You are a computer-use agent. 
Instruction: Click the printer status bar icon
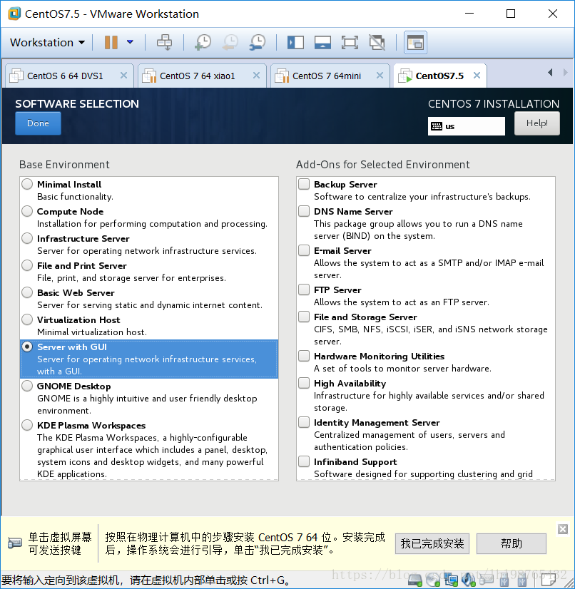(486, 580)
